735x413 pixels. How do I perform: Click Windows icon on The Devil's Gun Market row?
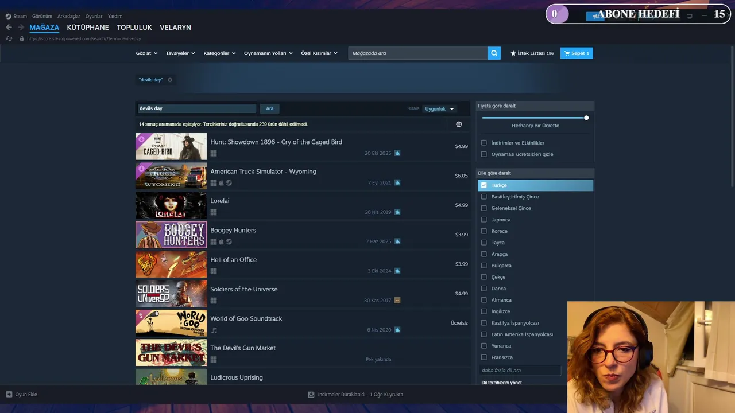click(214, 360)
